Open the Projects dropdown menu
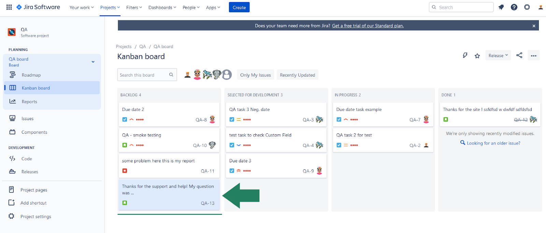This screenshot has height=233, width=546. (x=110, y=7)
